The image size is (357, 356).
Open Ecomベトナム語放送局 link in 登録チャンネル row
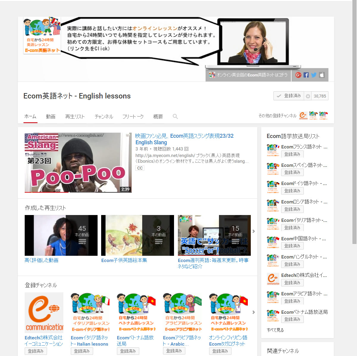tap(135, 341)
